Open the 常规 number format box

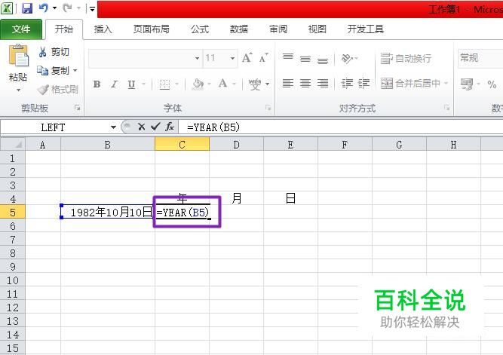tap(480, 58)
